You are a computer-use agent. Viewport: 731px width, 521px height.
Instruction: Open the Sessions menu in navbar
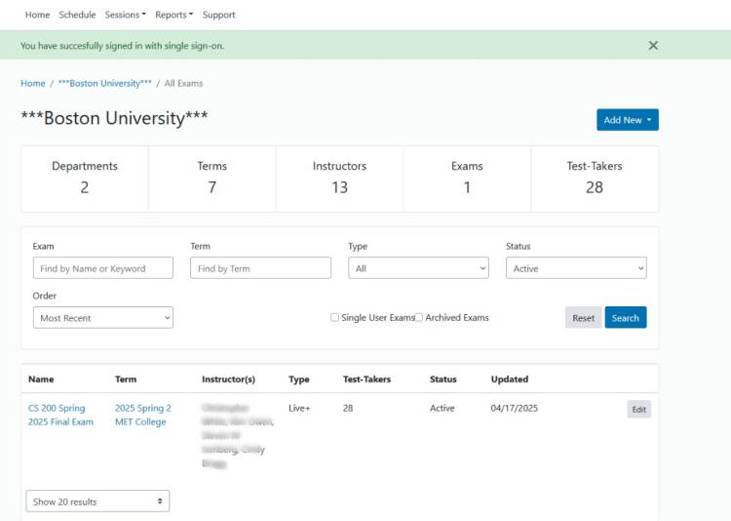click(125, 15)
